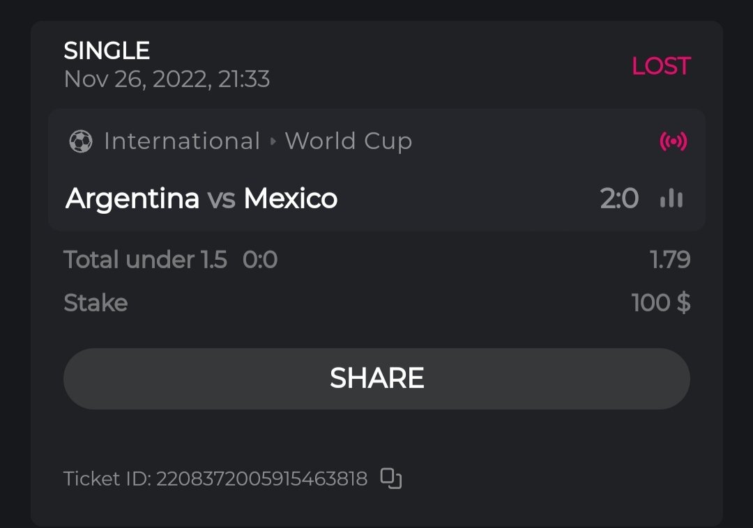Click the soccer ball sport icon

(x=81, y=142)
